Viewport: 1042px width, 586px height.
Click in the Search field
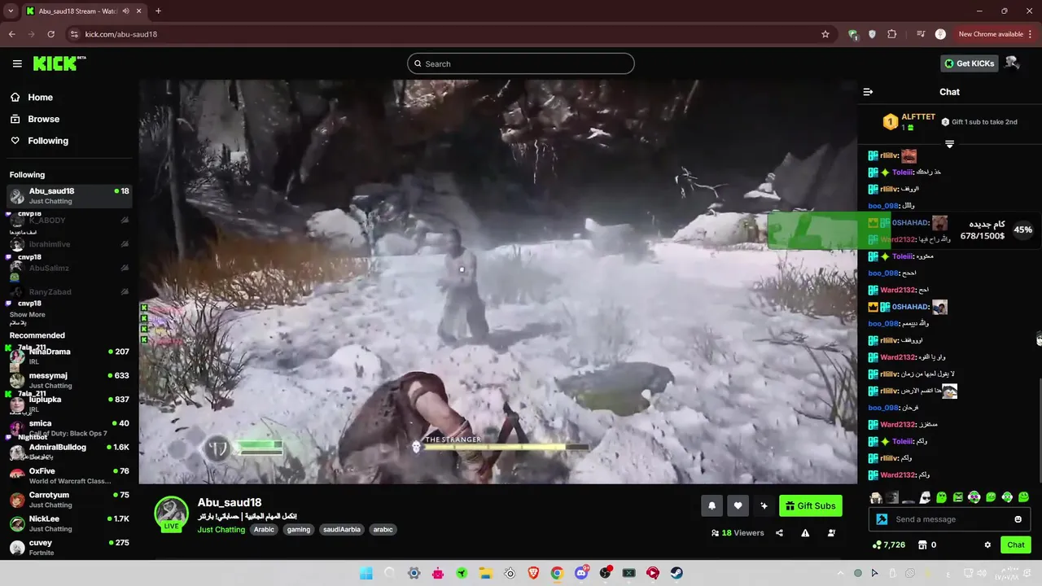click(521, 63)
